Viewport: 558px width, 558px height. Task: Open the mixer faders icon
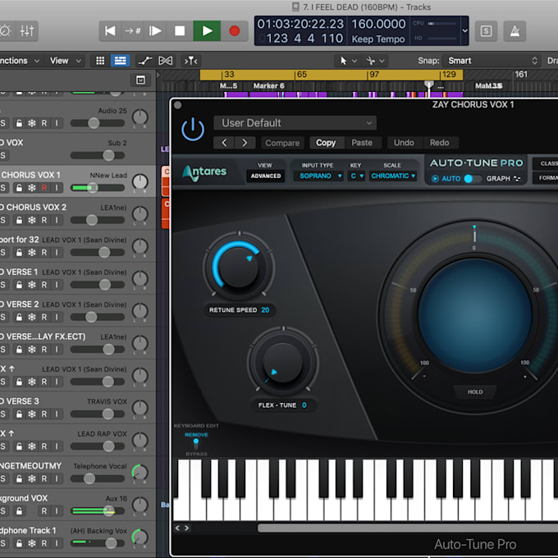pyautogui.click(x=27, y=31)
